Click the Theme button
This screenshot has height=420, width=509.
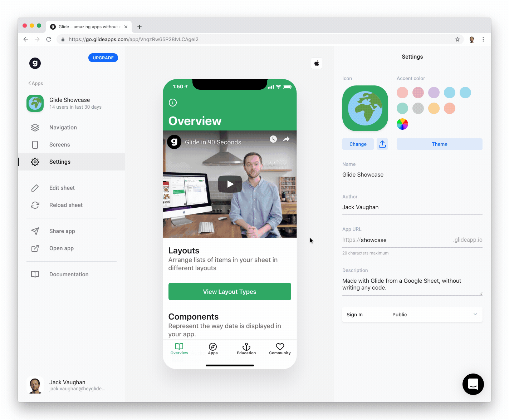(x=440, y=144)
